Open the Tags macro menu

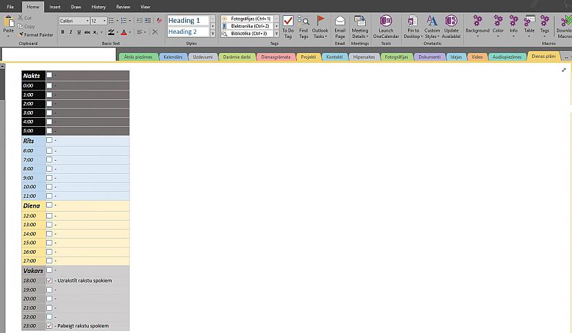544,26
